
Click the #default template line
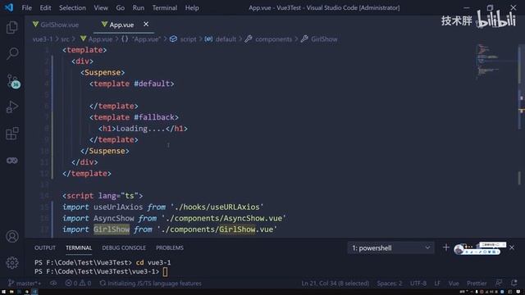131,84
